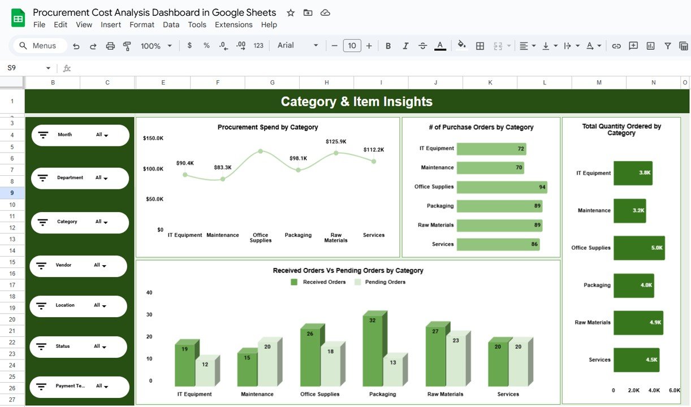
Task: Open the Month filter dropdown
Action: pyautogui.click(x=102, y=135)
